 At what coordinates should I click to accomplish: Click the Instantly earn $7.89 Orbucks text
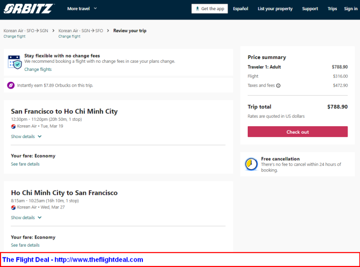coord(55,85)
